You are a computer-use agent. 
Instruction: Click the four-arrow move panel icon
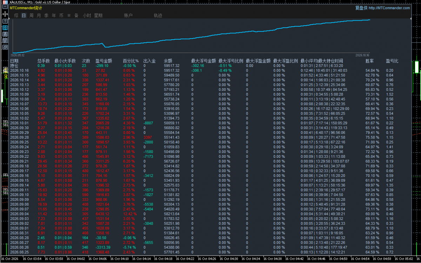click(x=5, y=14)
